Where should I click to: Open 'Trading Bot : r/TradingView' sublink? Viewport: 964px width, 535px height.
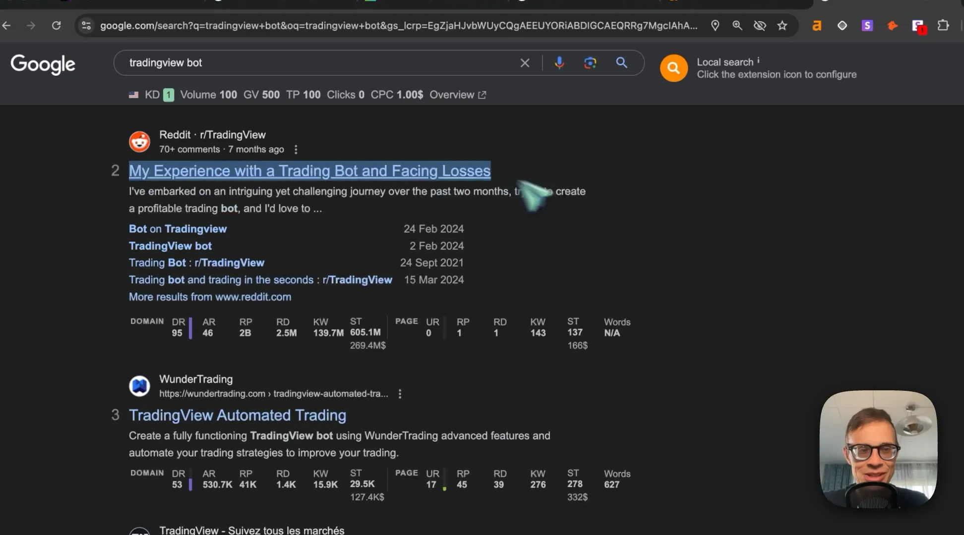(x=196, y=263)
